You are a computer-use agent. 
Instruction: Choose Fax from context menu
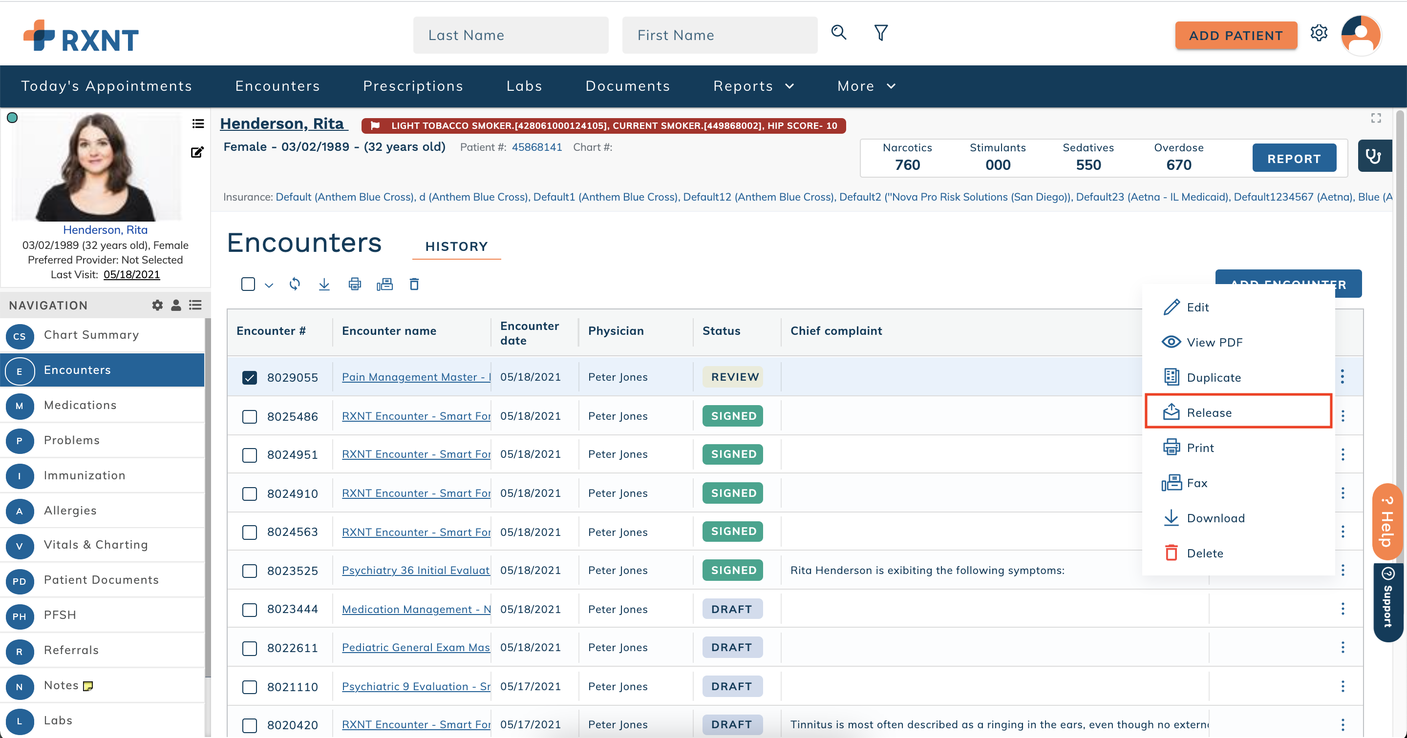[1237, 483]
